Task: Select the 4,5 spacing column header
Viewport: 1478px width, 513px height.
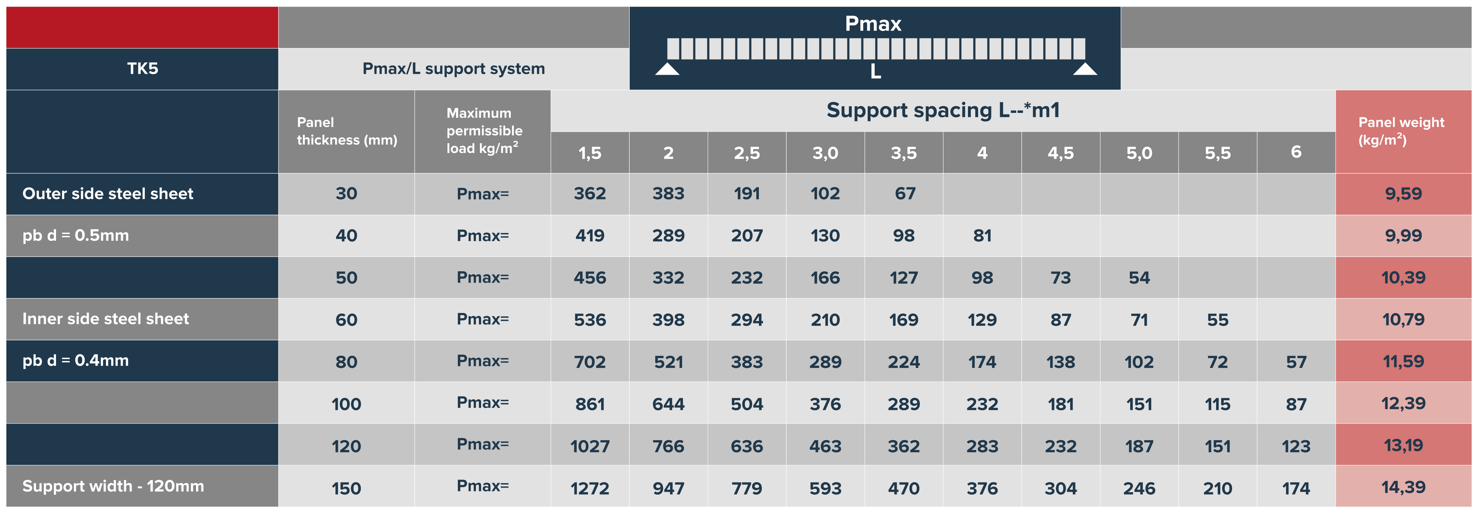Action: point(1061,152)
